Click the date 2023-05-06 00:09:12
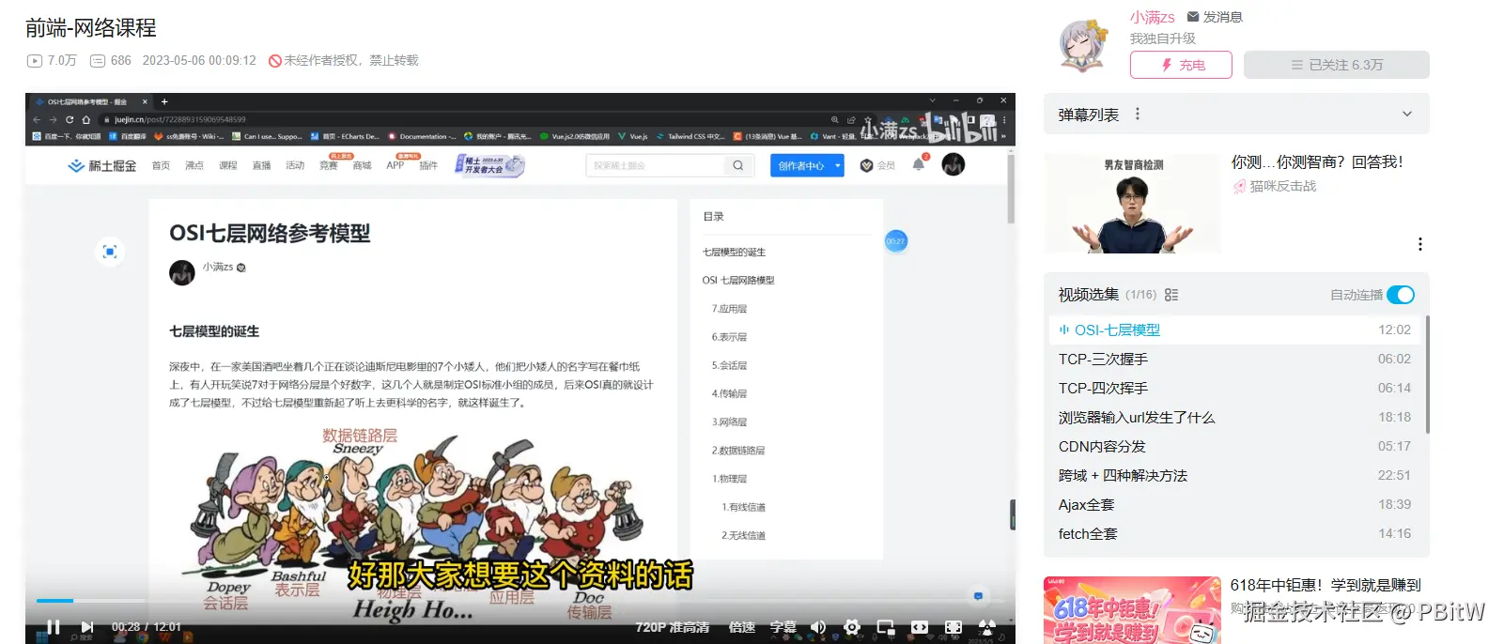 pyautogui.click(x=199, y=61)
